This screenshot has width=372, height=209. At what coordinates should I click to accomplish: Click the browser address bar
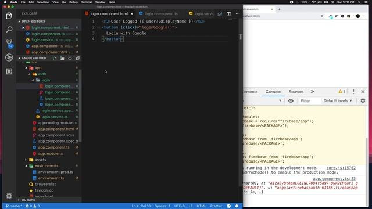[280, 16]
